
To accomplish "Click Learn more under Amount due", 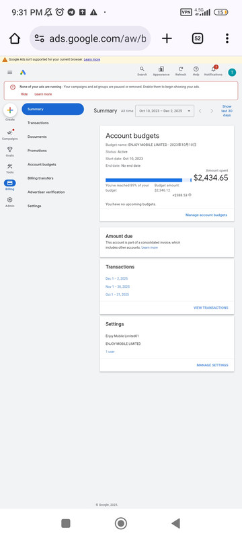I will pos(150,247).
